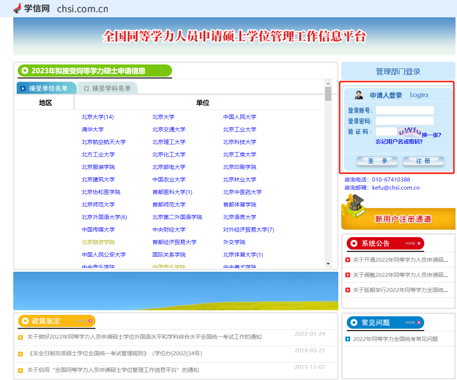
Task: Open the 对外经济贸易大学(7) link
Action: click(249, 230)
